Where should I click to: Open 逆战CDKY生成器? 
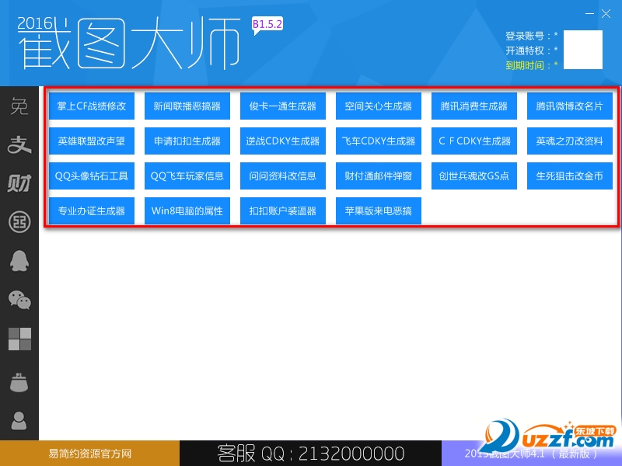click(x=283, y=141)
